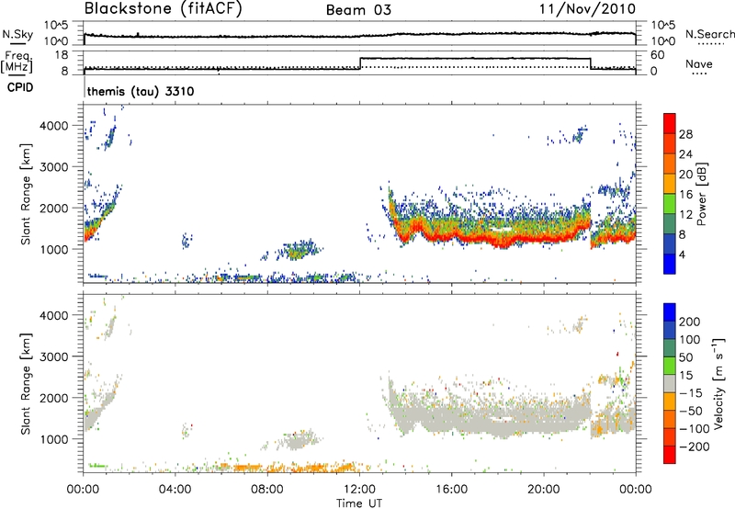This screenshot has width=735, height=509.
Task: Click the '16:00' time axis label
Action: coord(451,490)
